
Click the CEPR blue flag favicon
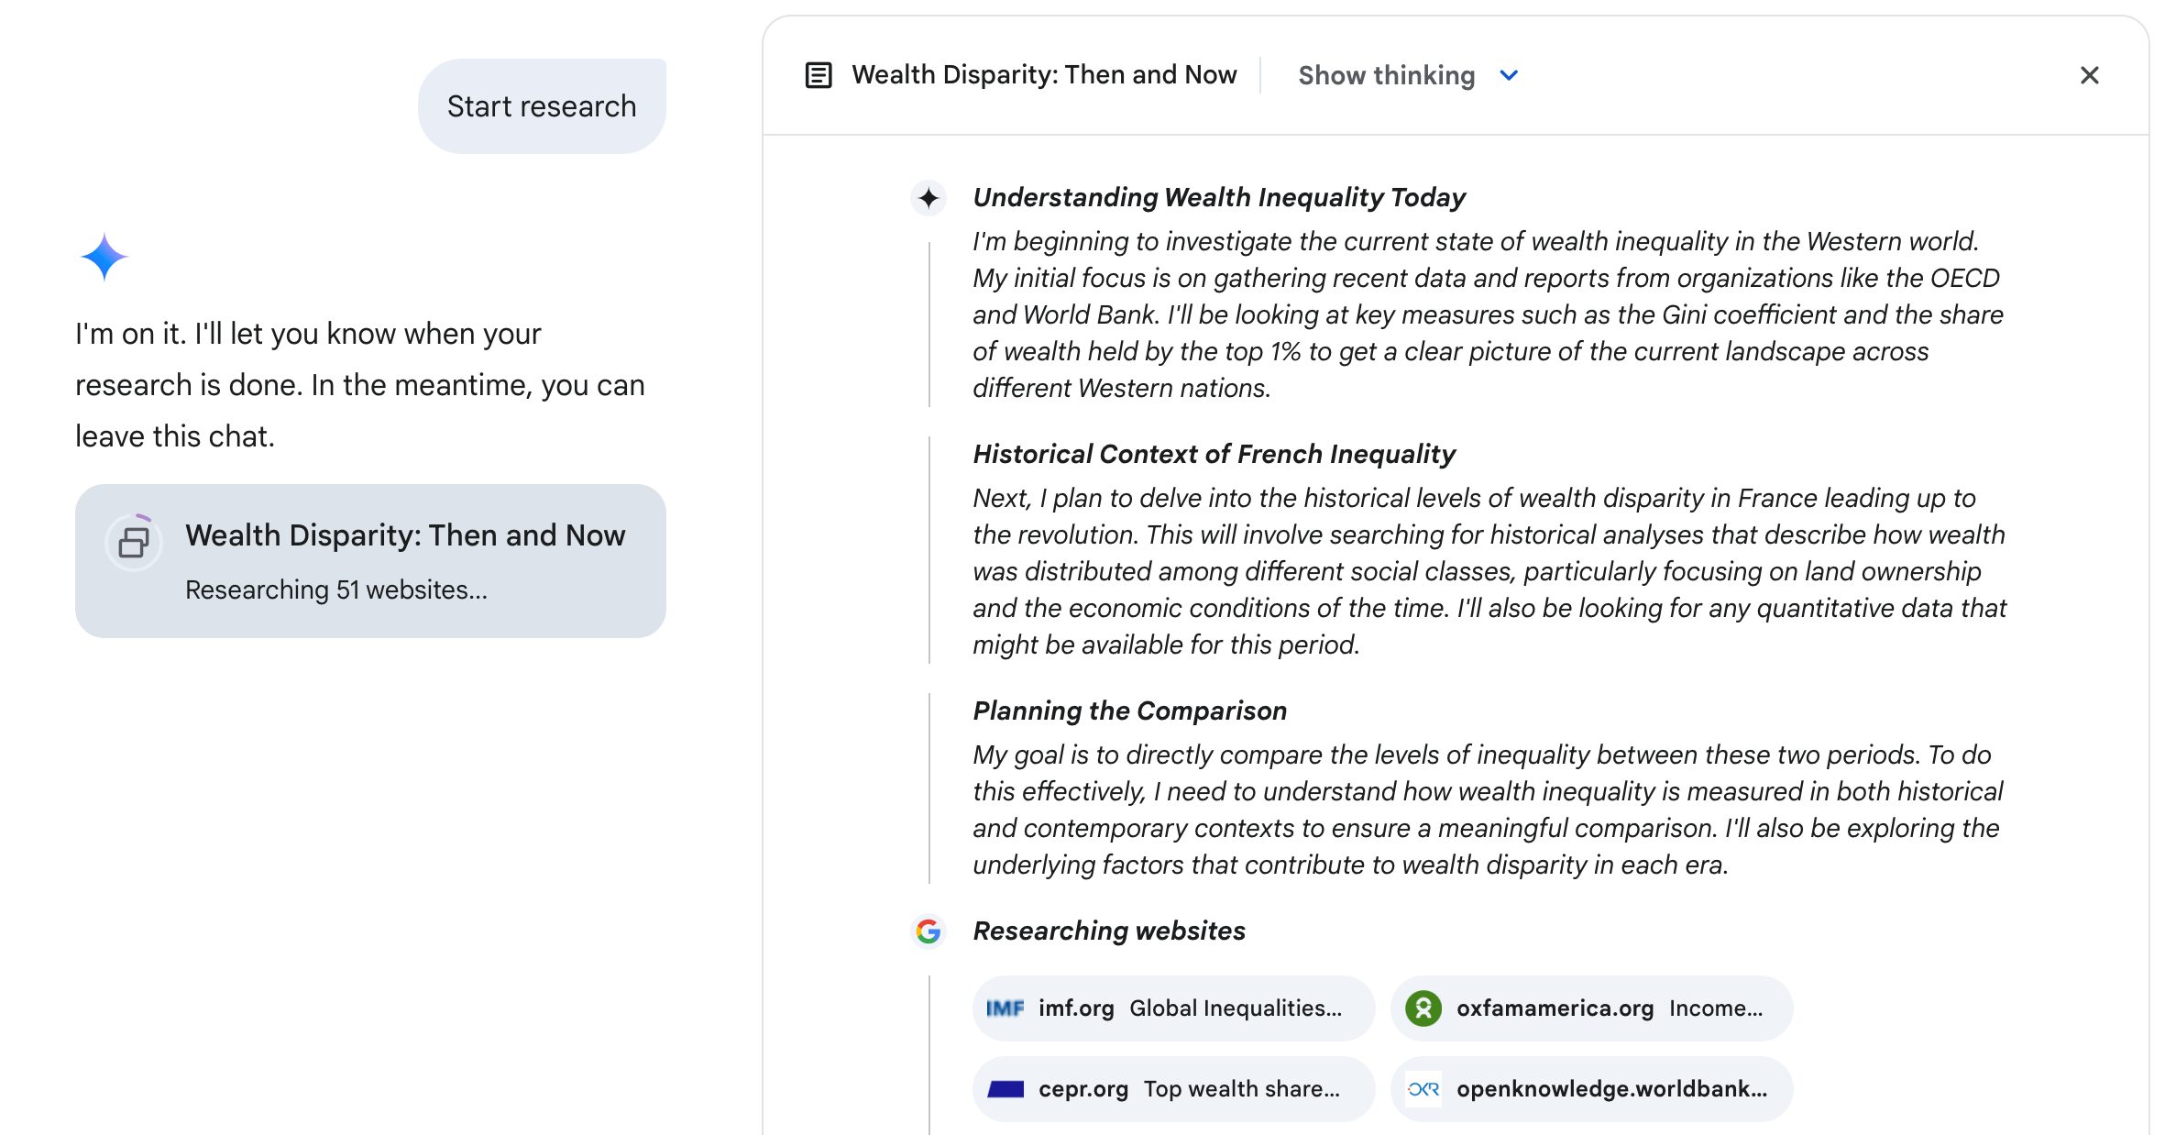(1005, 1089)
